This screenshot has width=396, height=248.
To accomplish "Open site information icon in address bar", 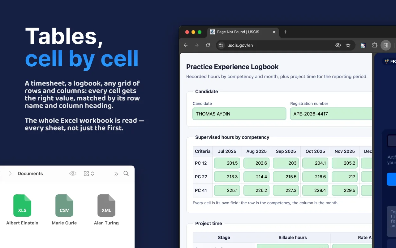I will point(221,45).
